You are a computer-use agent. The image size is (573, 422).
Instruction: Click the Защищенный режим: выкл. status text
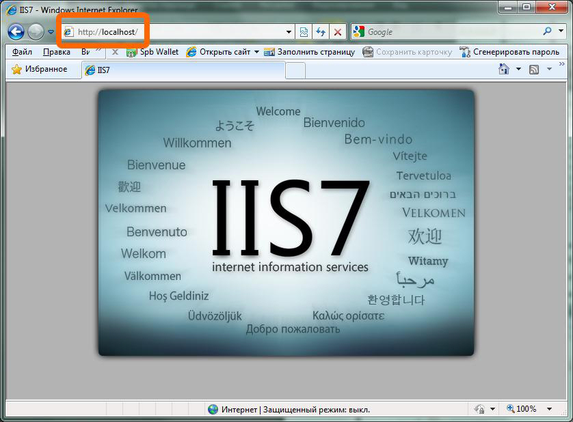click(317, 410)
